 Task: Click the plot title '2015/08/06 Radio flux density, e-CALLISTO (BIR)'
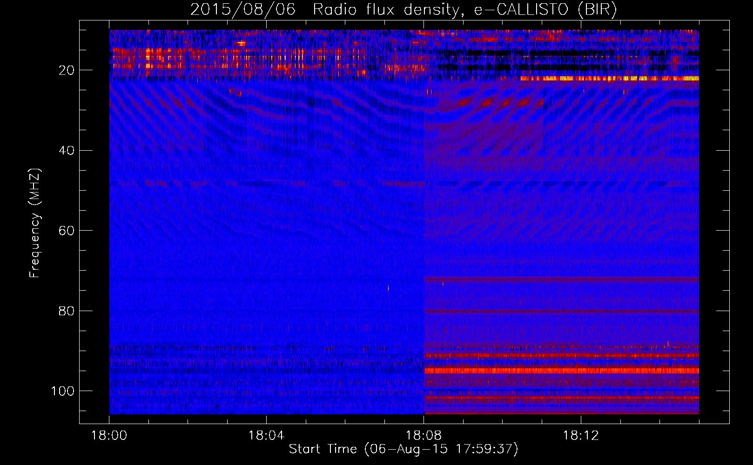[x=403, y=10]
